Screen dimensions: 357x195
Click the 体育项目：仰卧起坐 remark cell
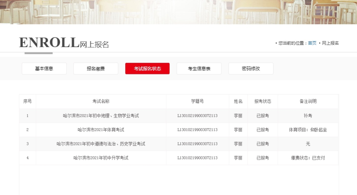[x=308, y=130]
